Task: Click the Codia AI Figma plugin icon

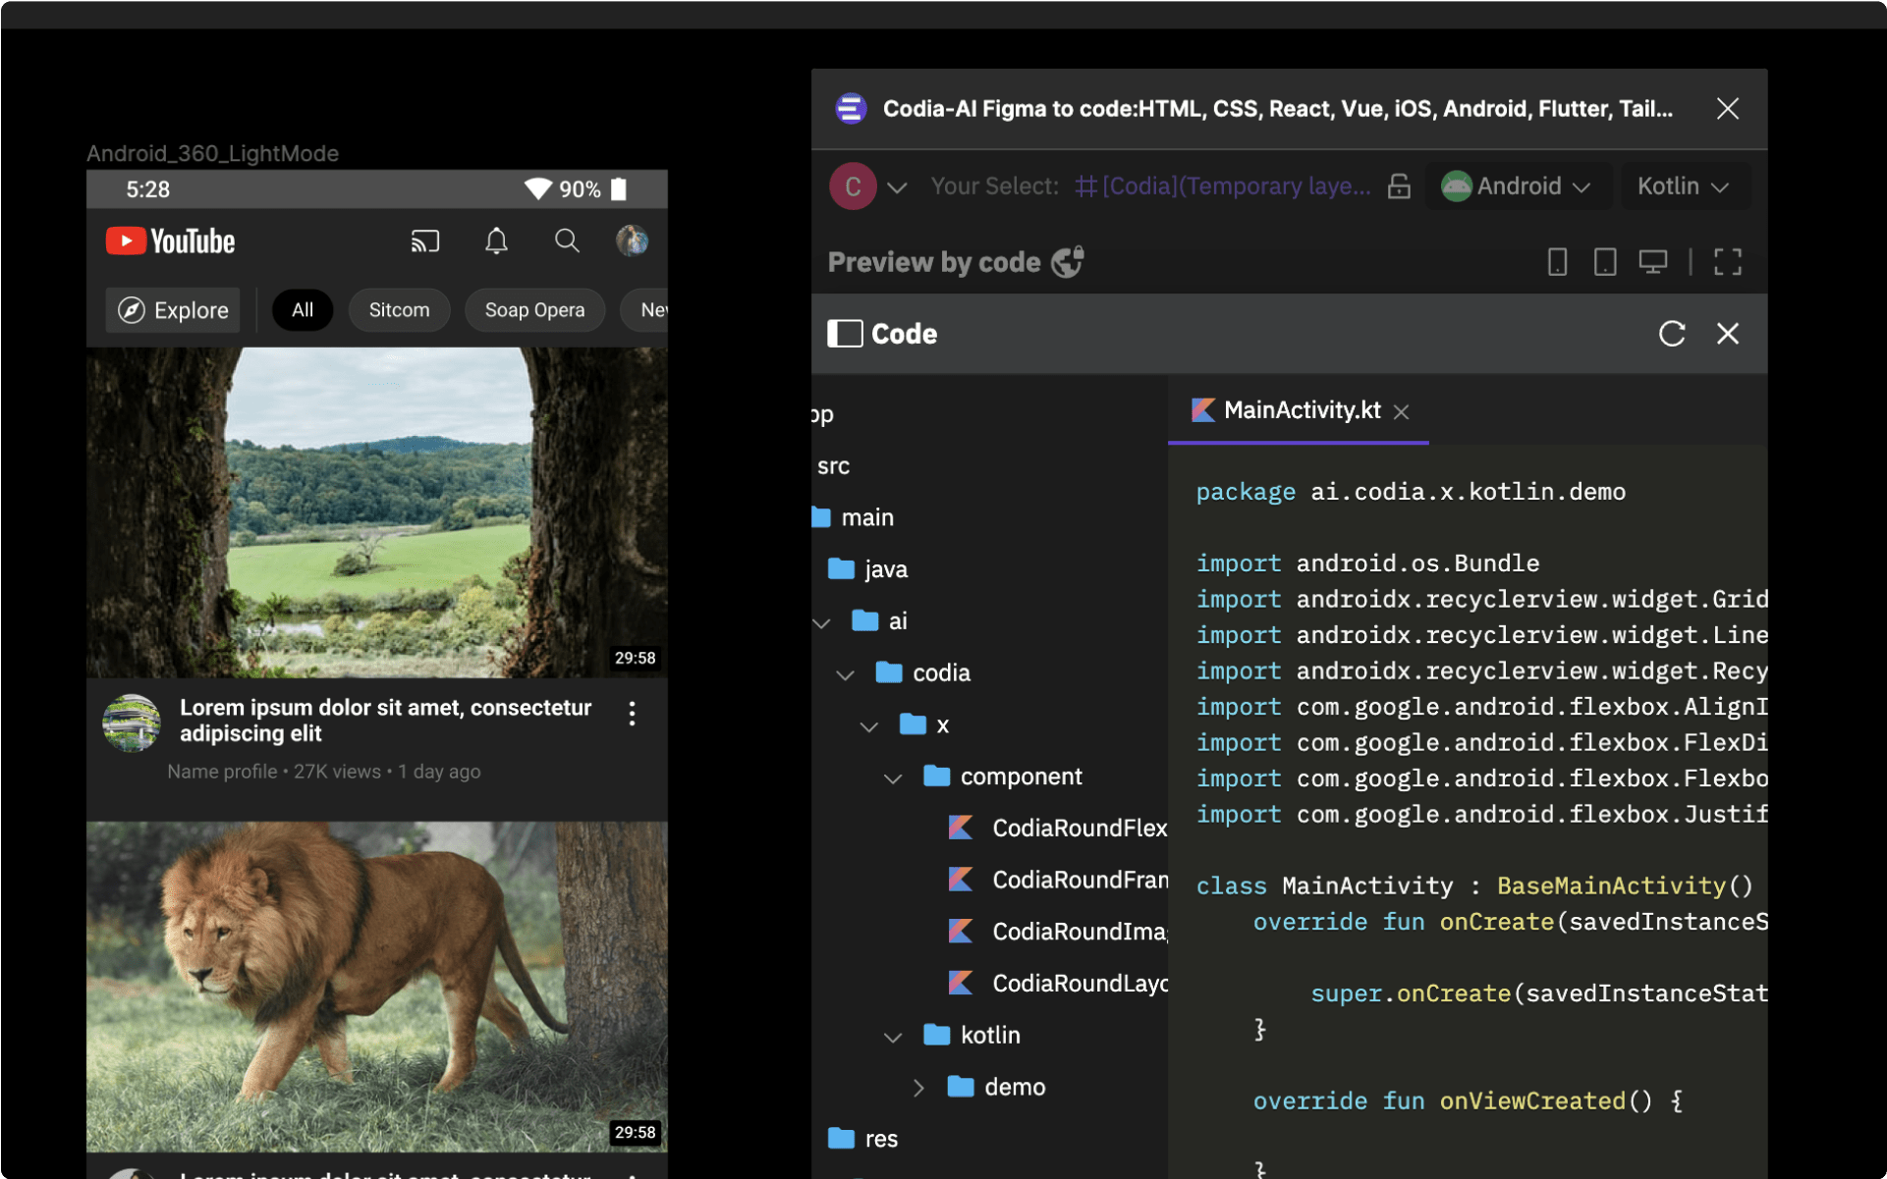Action: coord(852,107)
